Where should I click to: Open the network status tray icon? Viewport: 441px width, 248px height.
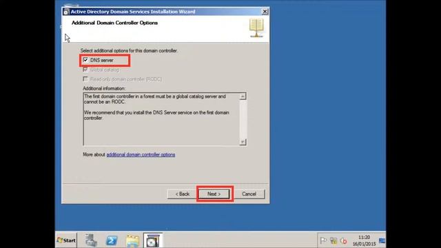pyautogui.click(x=334, y=240)
